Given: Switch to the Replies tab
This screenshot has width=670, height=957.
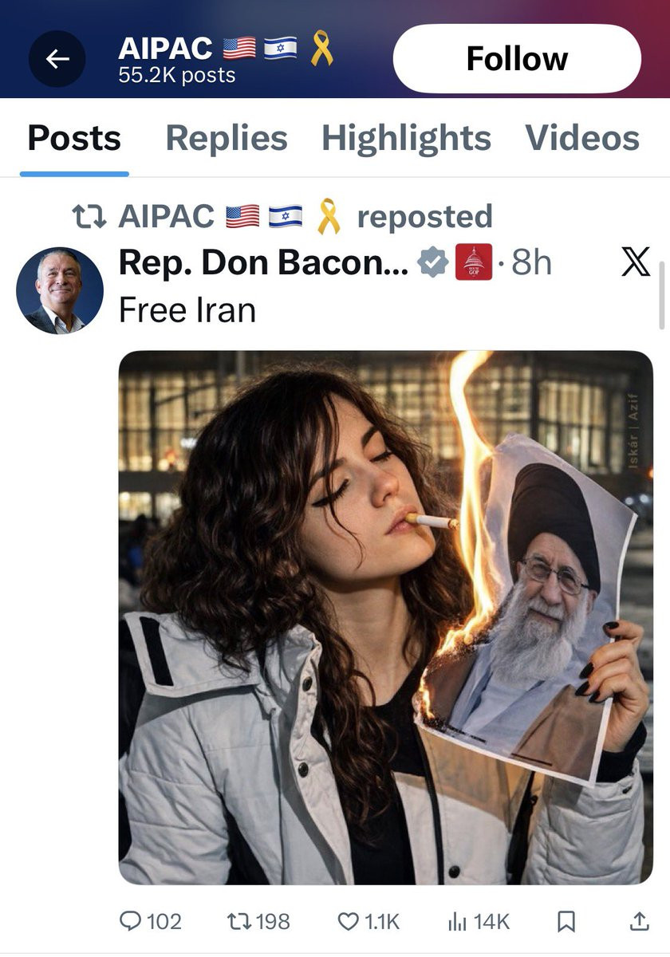Looking at the screenshot, I should (226, 138).
